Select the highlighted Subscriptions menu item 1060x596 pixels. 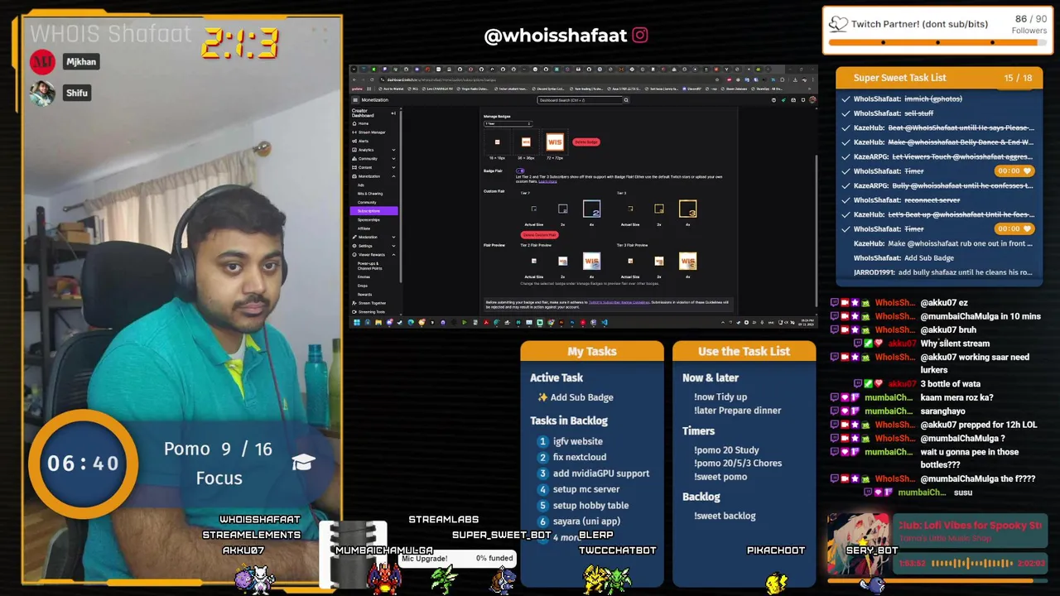click(374, 211)
